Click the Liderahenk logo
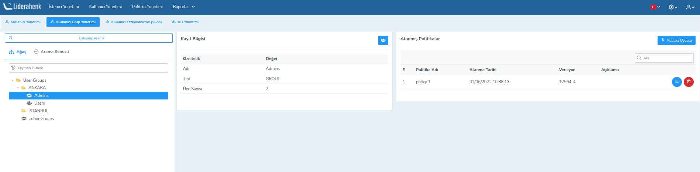700x172 pixels. pyautogui.click(x=23, y=7)
